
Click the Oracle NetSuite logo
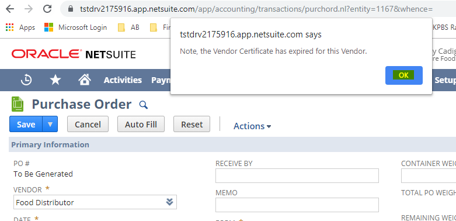point(74,54)
